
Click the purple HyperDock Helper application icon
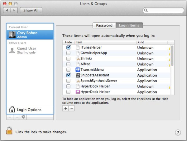point(78,92)
